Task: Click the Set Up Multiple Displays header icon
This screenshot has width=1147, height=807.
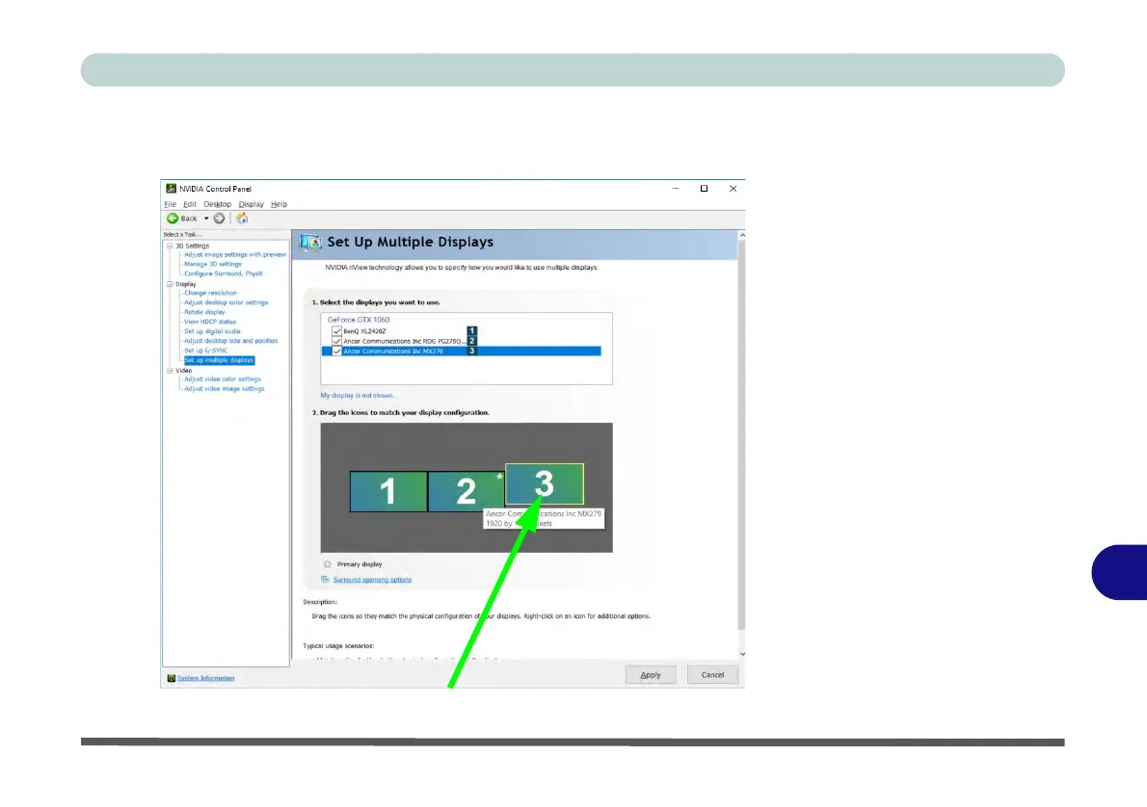Action: point(311,242)
